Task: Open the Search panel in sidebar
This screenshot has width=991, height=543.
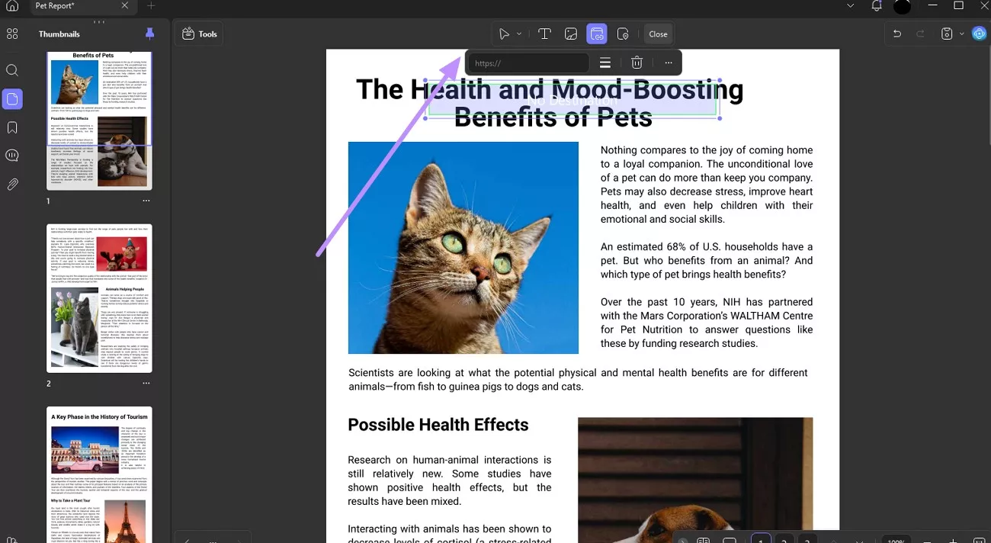Action: point(12,70)
